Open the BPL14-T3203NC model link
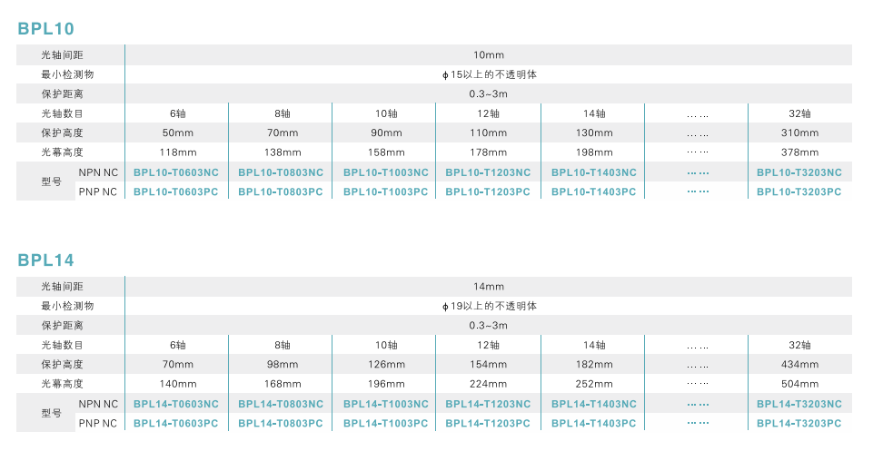Viewport: 873px width, 461px height. pyautogui.click(x=799, y=404)
